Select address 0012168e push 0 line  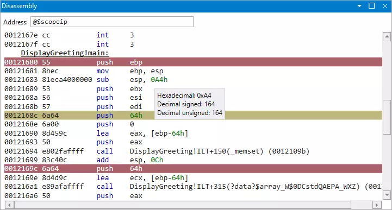pyautogui.click(x=193, y=124)
